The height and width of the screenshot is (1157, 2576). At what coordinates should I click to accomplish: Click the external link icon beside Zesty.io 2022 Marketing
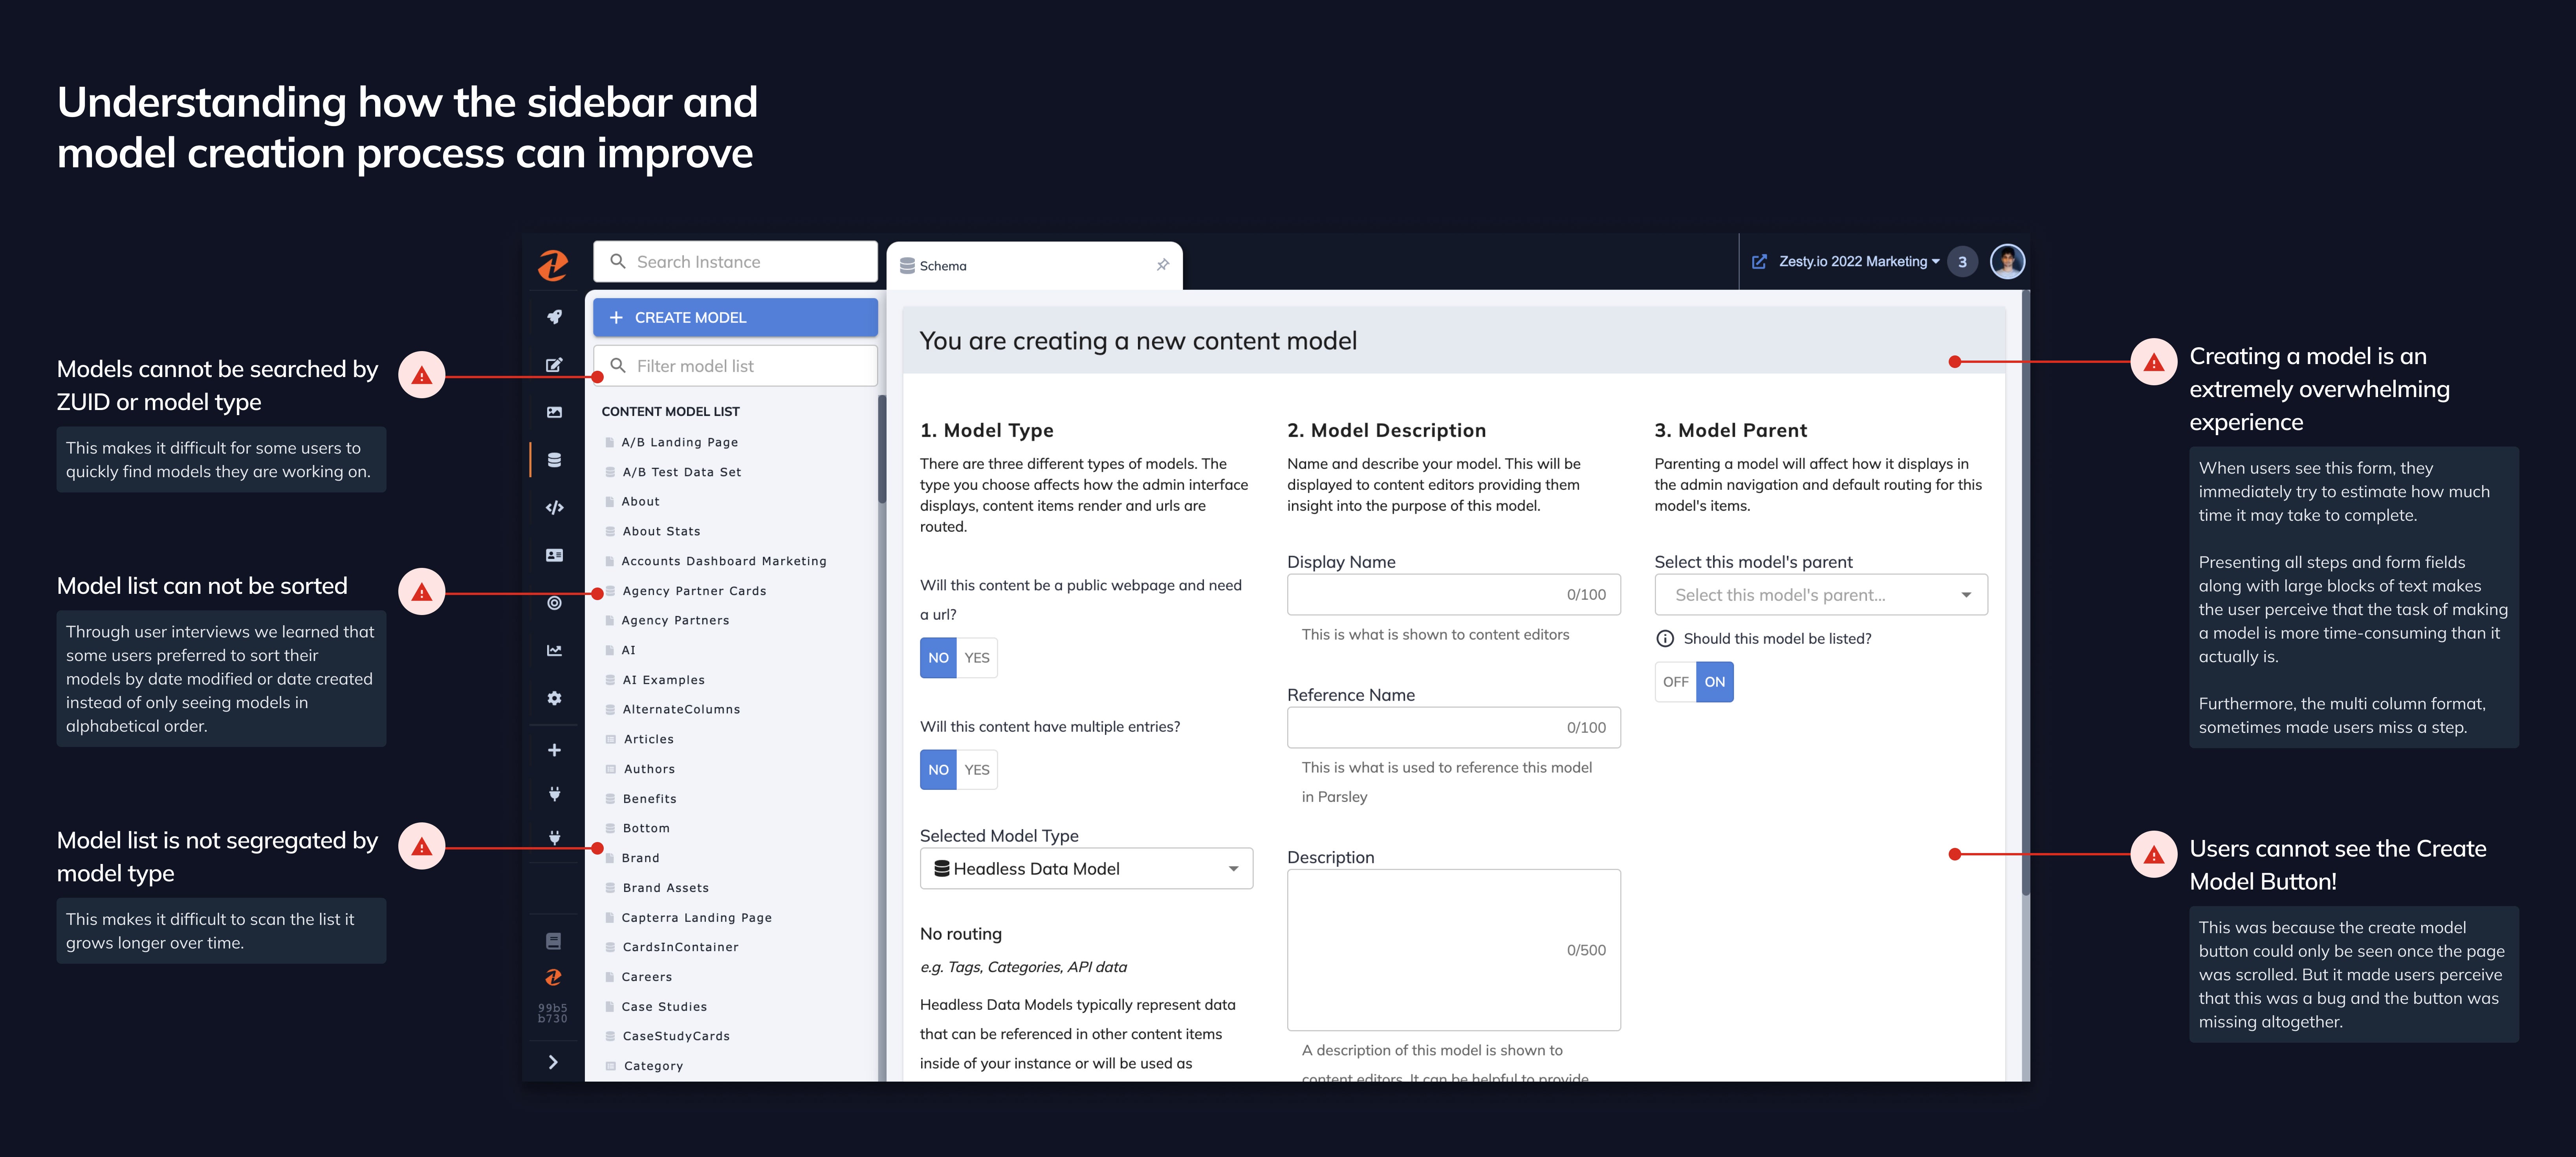(1759, 262)
